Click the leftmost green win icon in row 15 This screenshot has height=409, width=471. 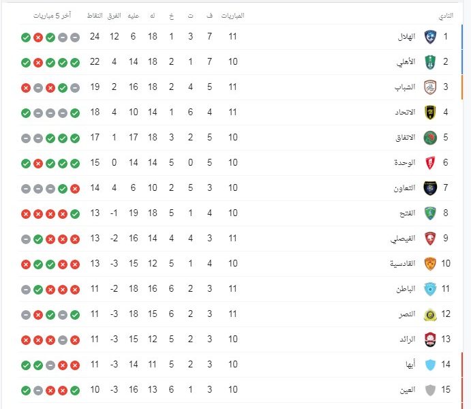pos(26,391)
